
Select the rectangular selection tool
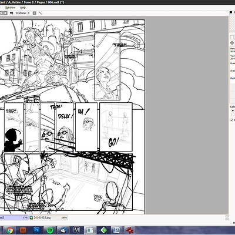tap(232, 37)
